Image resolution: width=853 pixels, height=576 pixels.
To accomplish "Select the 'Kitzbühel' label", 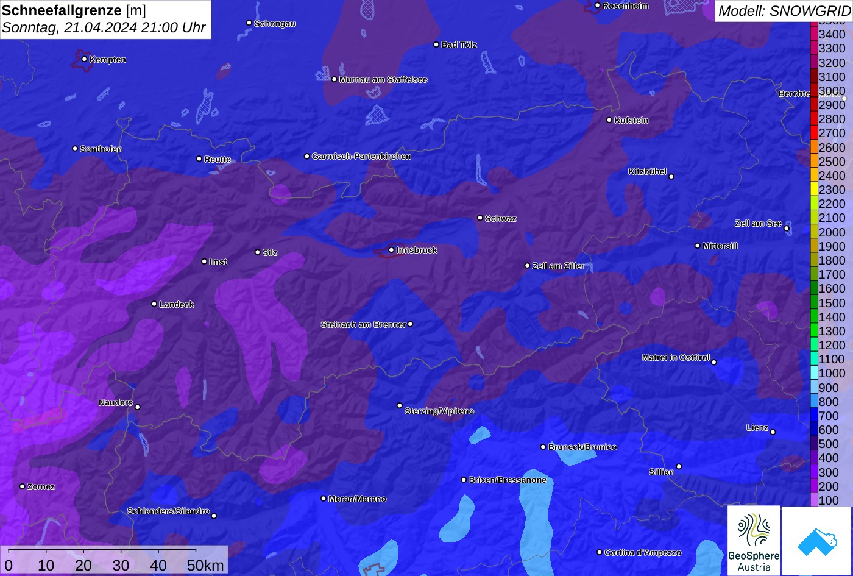I will [x=648, y=172].
